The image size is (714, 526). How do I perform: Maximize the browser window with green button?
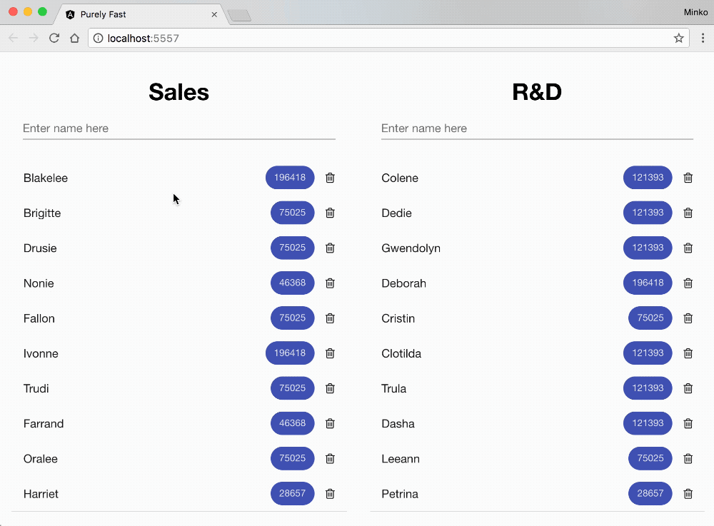pyautogui.click(x=42, y=12)
